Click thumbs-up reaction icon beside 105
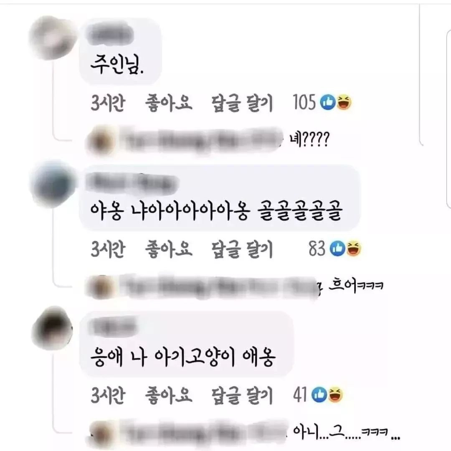 tap(328, 102)
